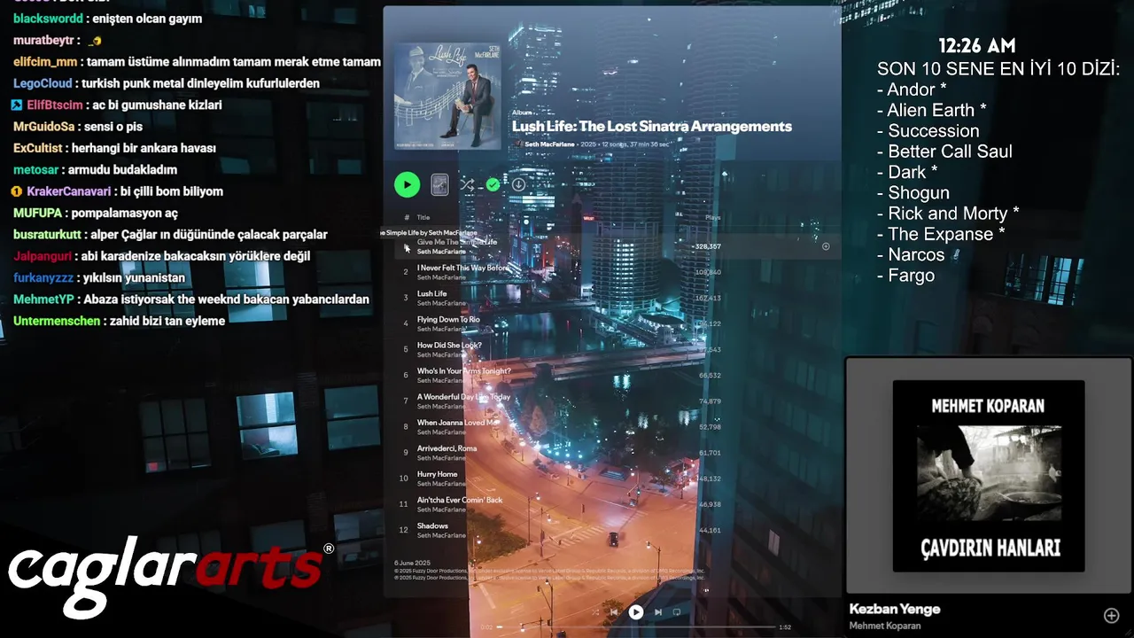Click ElifBtscim's chat badge icon
The width and height of the screenshot is (1134, 638).
click(x=17, y=105)
